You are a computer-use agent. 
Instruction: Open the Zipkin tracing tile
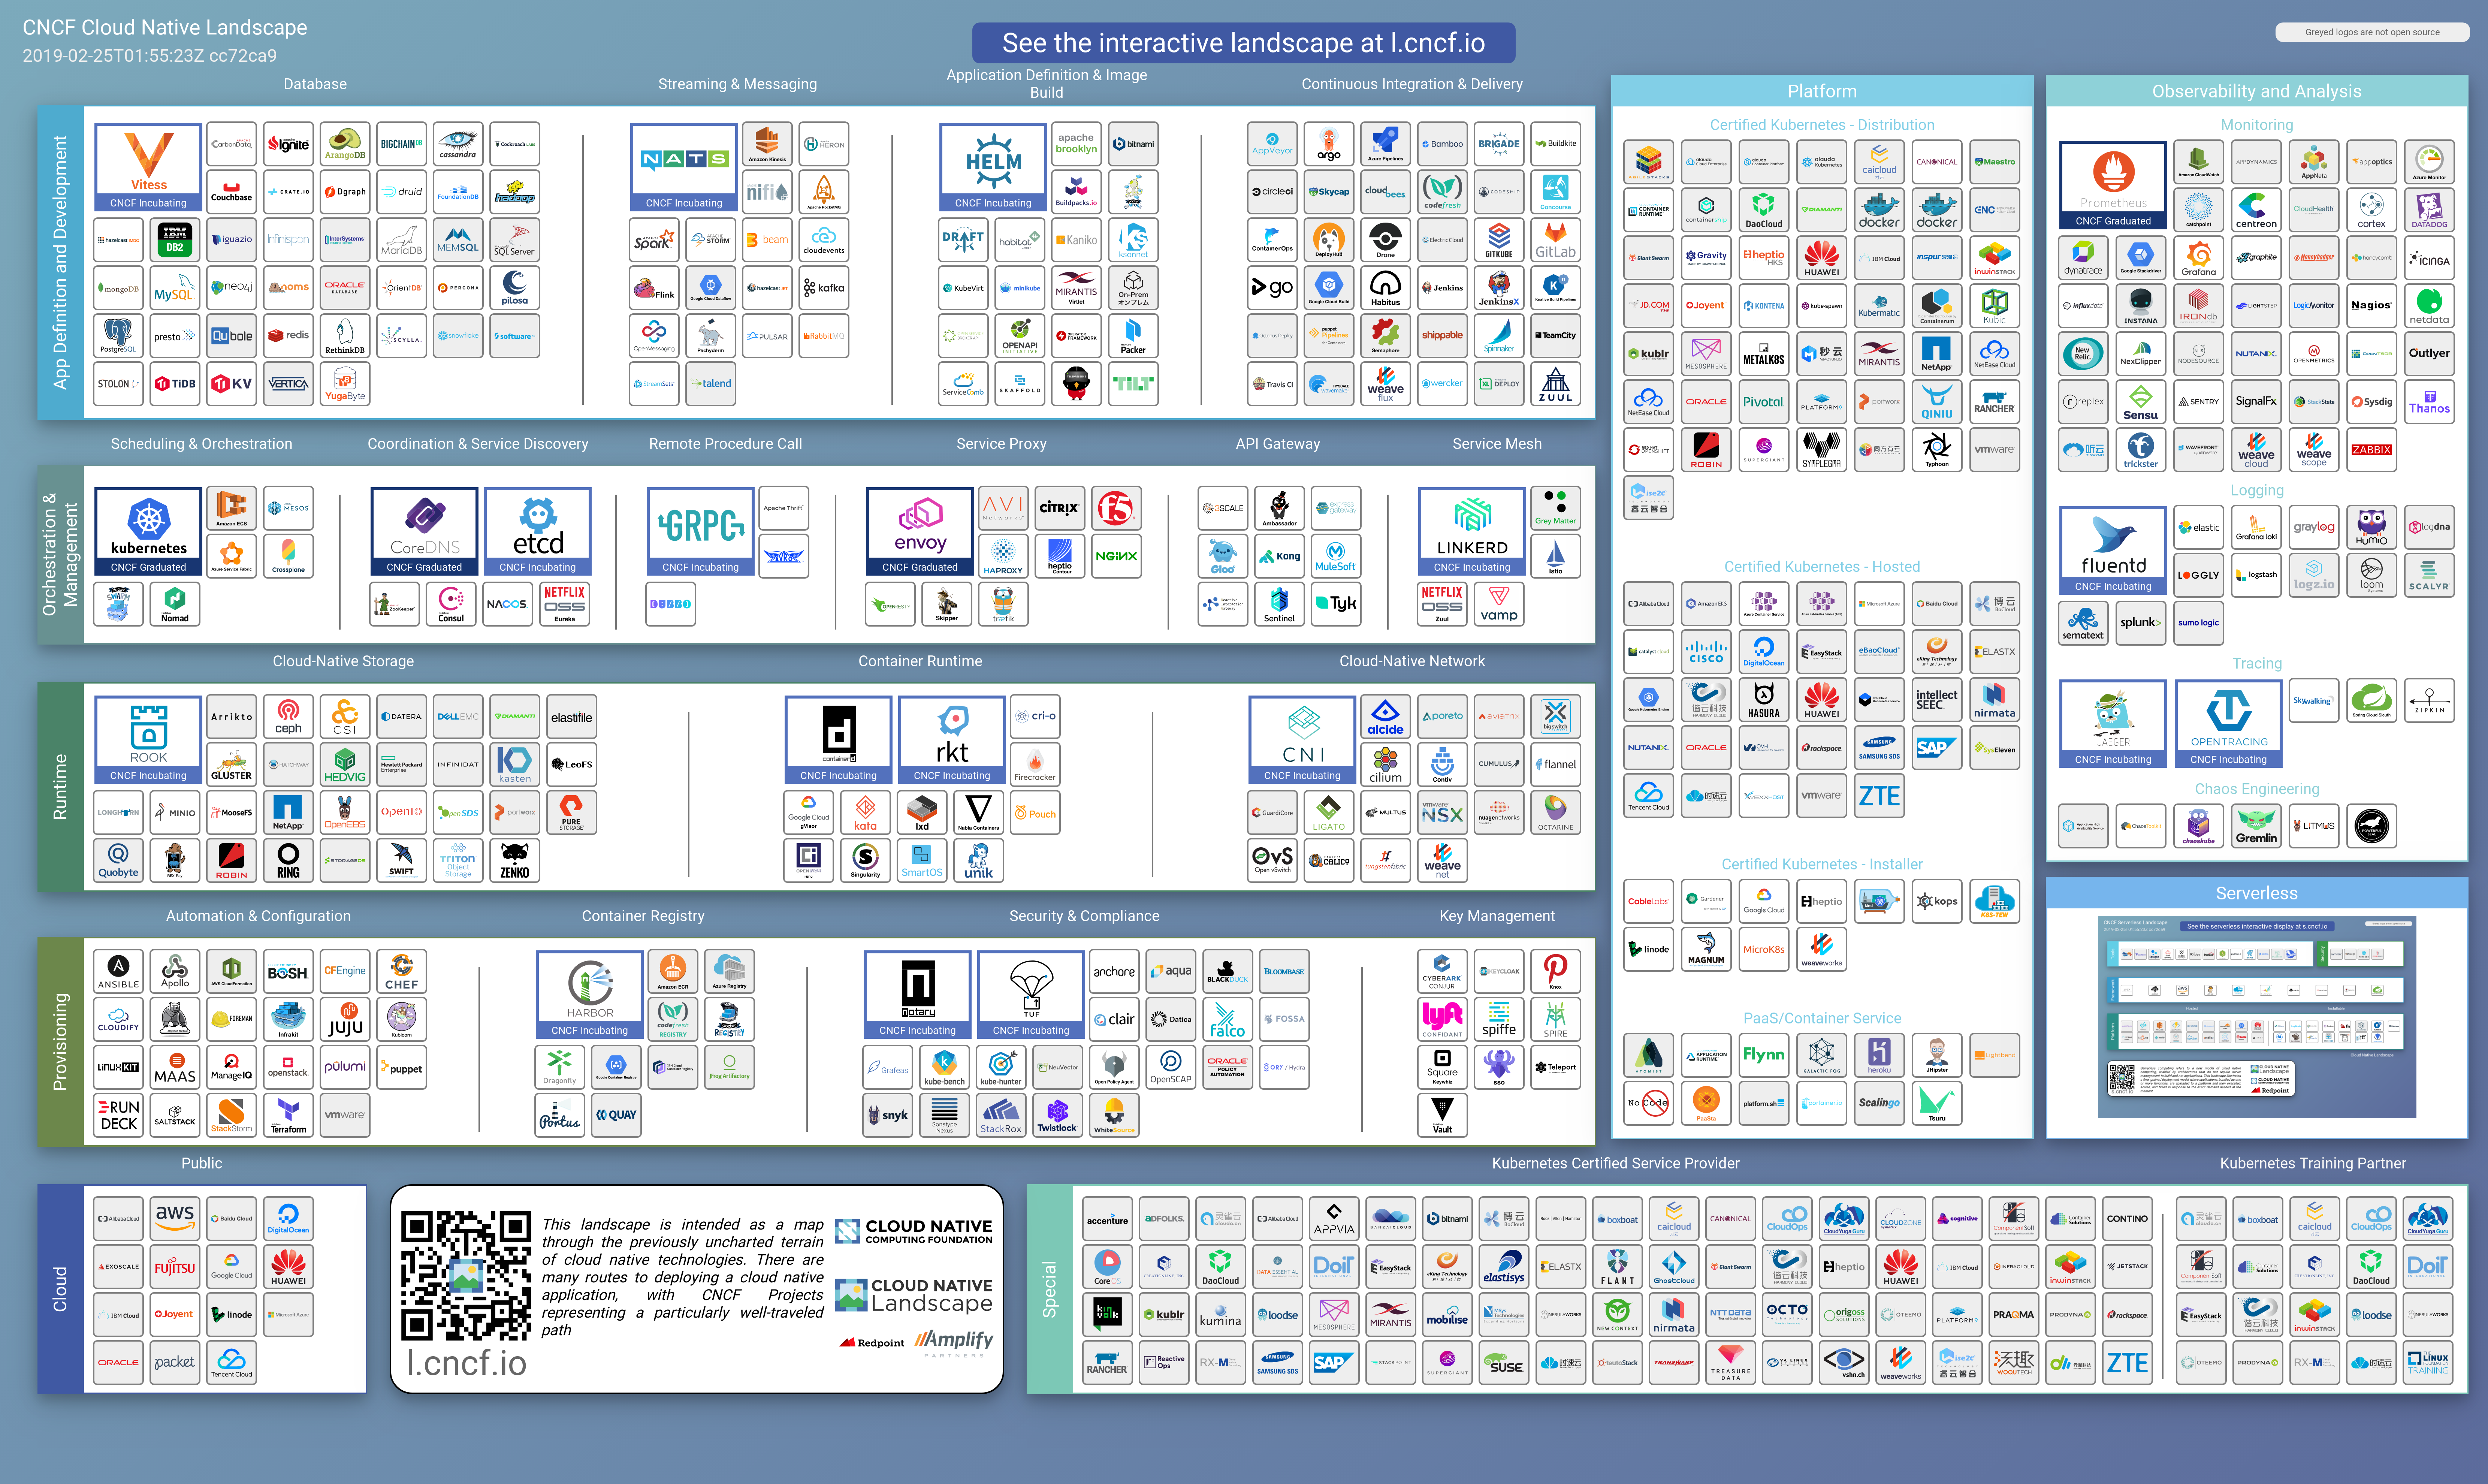coord(2430,700)
